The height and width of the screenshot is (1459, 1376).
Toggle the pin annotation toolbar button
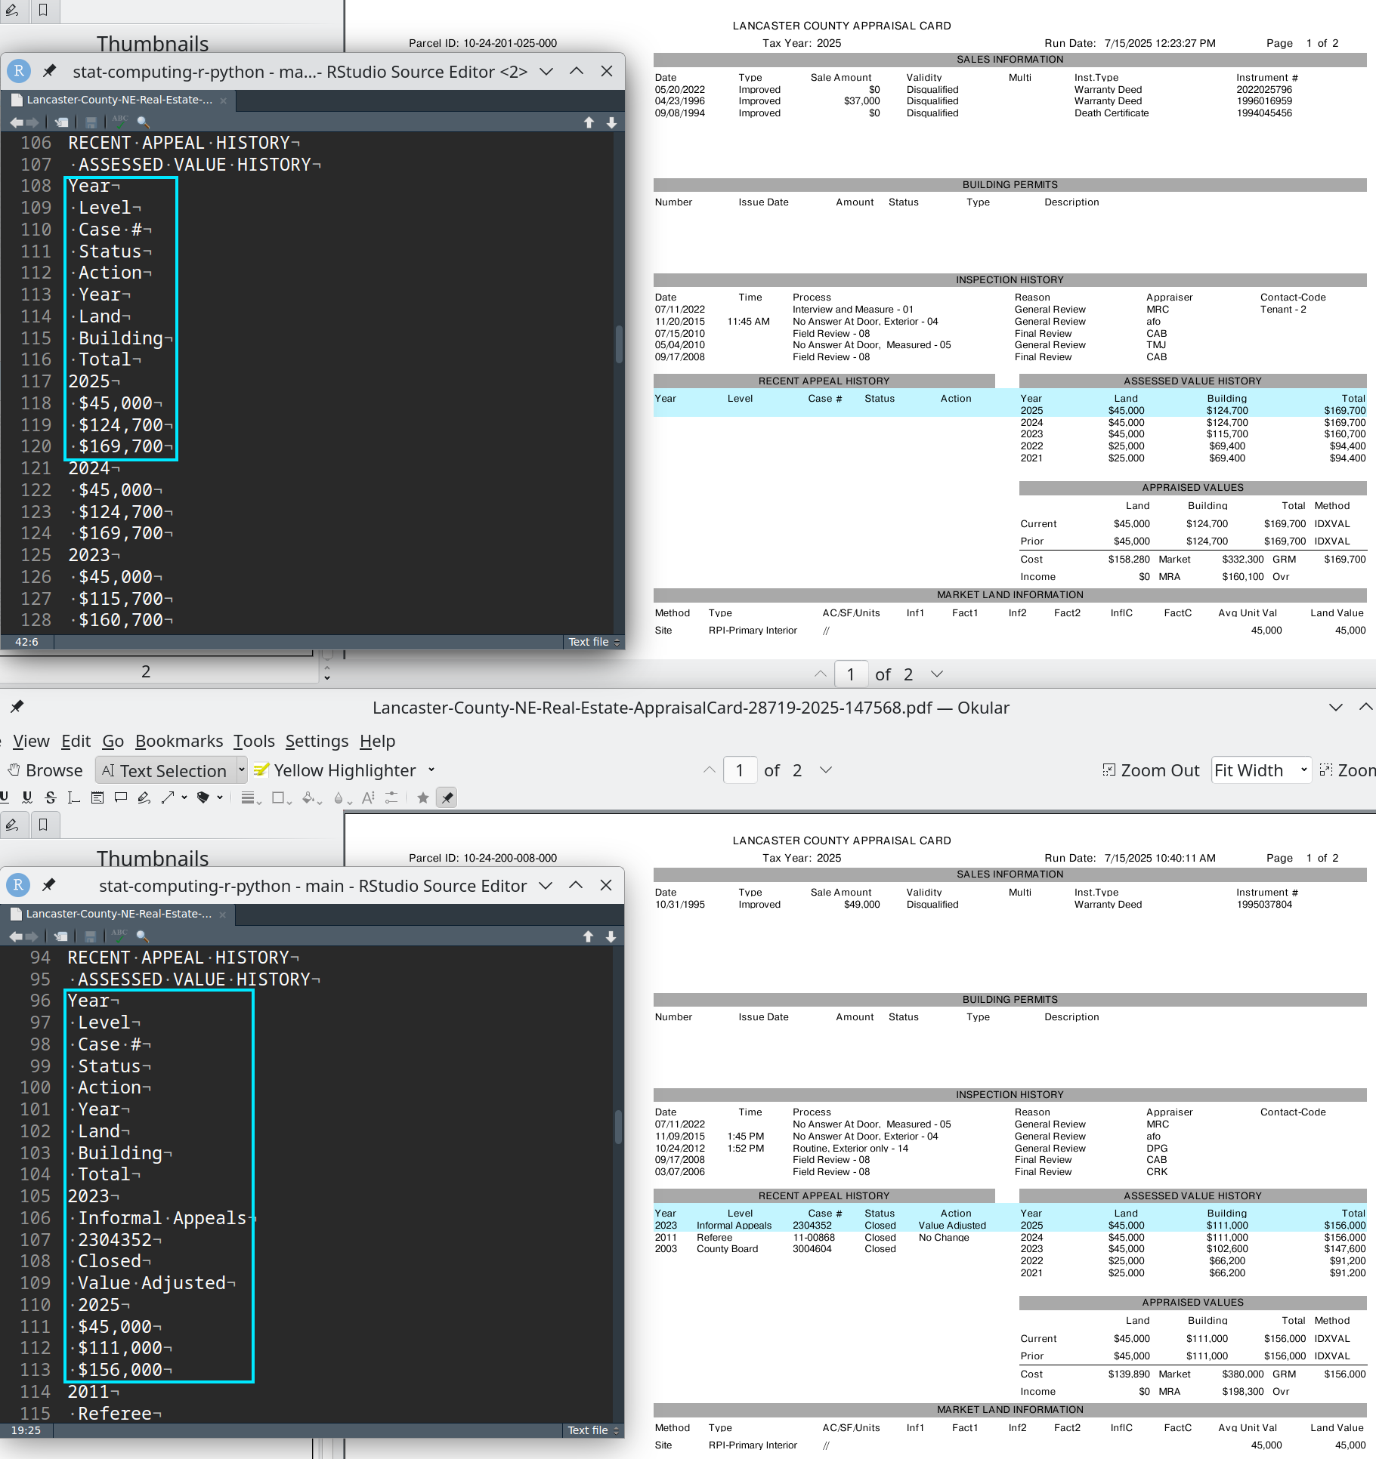tap(447, 797)
